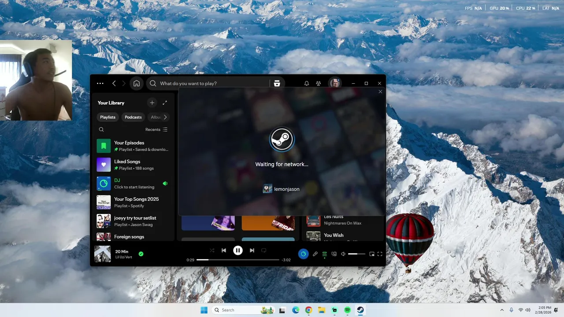This screenshot has width=564, height=317.
Task: Open the You Wish track row
Action: [x=344, y=236]
